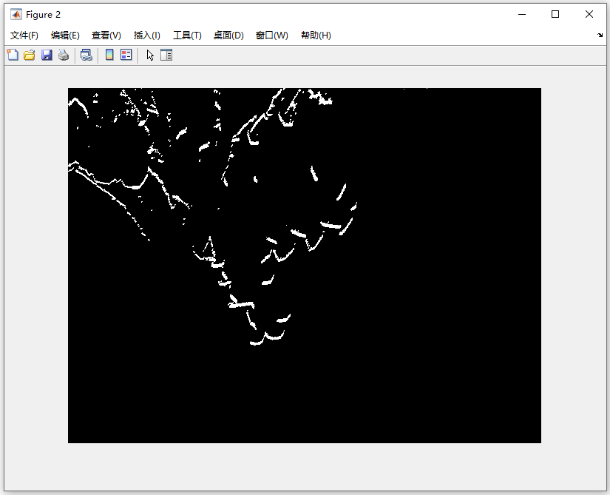Maximize the Figure 2 window
The image size is (610, 495).
point(555,14)
